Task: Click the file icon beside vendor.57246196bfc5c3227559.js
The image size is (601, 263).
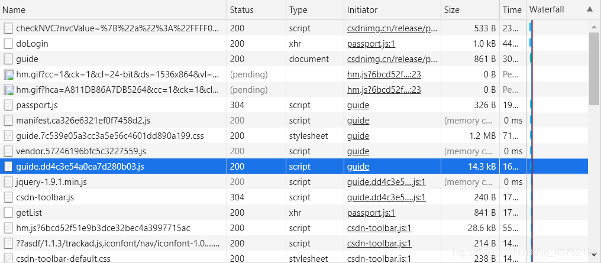Action: pyautogui.click(x=8, y=151)
